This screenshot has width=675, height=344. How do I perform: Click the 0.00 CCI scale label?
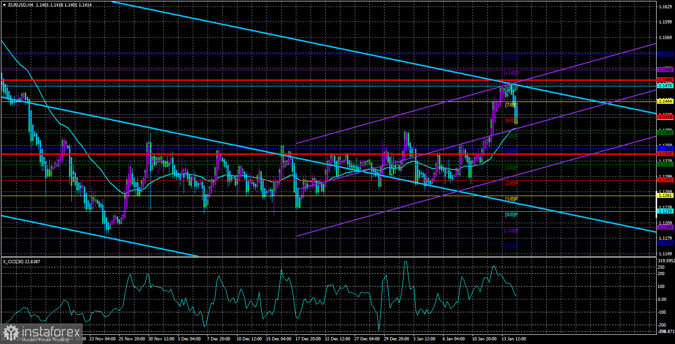[x=663, y=299]
